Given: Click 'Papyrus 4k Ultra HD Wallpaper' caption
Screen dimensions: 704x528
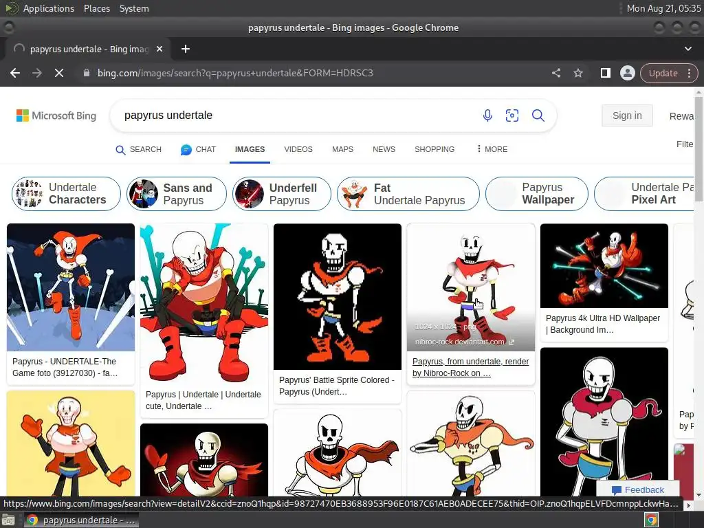Looking at the screenshot, I should click(602, 324).
